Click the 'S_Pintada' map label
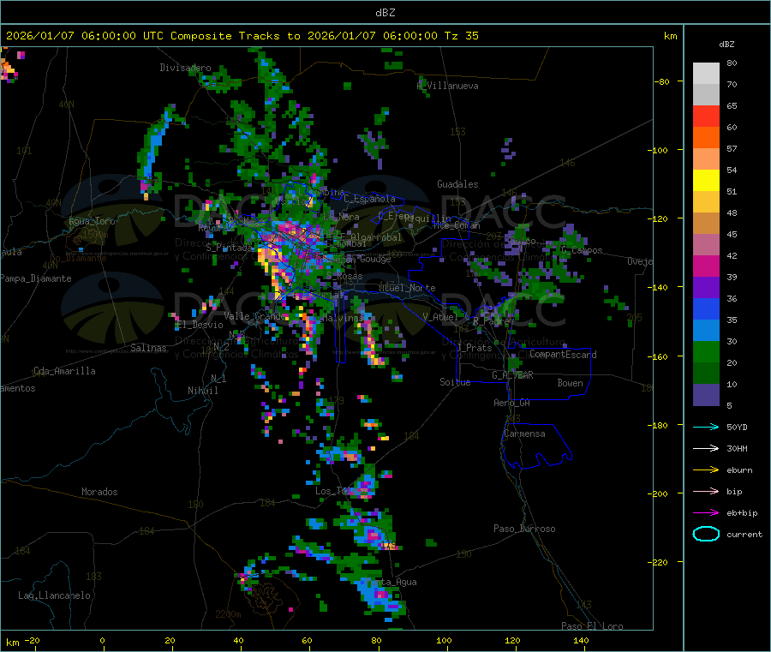771x652 pixels. tap(229, 248)
